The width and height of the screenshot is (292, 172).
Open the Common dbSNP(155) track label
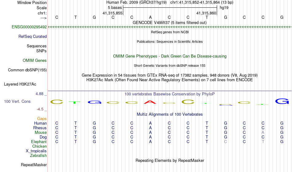click(27, 70)
